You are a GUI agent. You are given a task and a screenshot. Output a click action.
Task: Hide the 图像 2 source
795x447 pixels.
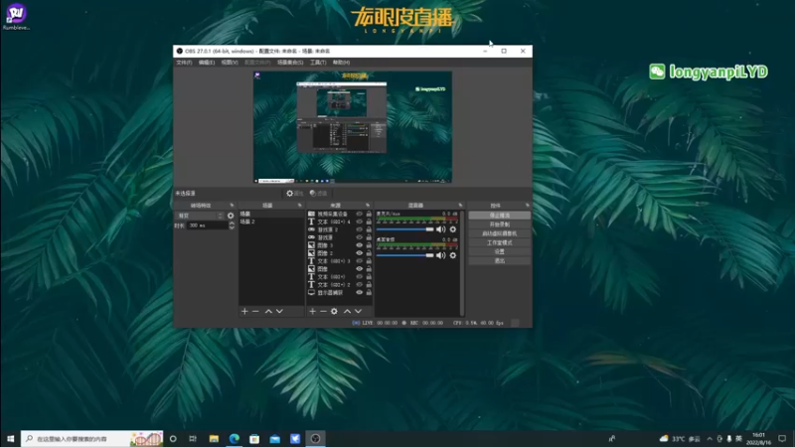pyautogui.click(x=360, y=253)
